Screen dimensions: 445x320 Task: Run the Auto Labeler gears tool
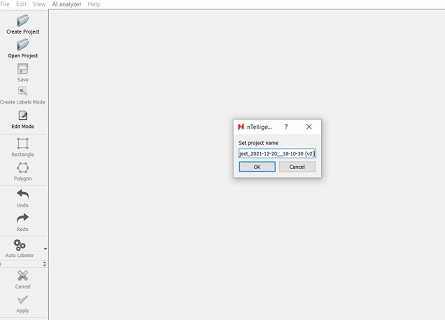(x=19, y=245)
